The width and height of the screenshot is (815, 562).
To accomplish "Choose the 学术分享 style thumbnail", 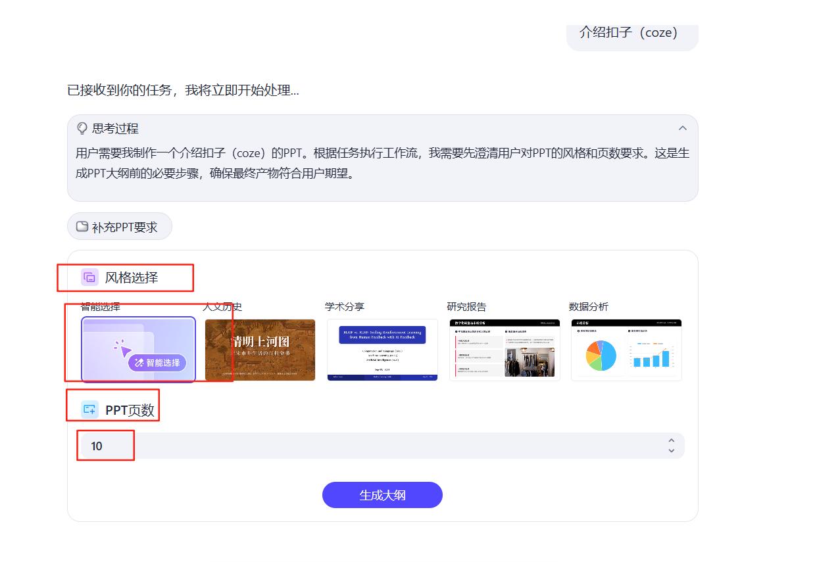I will coord(382,350).
